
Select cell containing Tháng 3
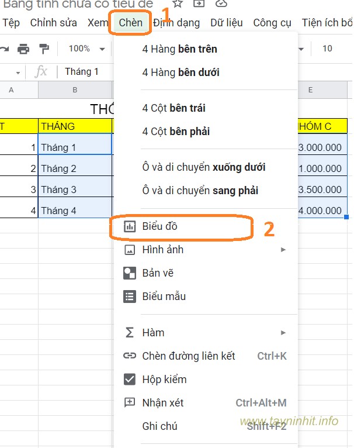point(75,189)
